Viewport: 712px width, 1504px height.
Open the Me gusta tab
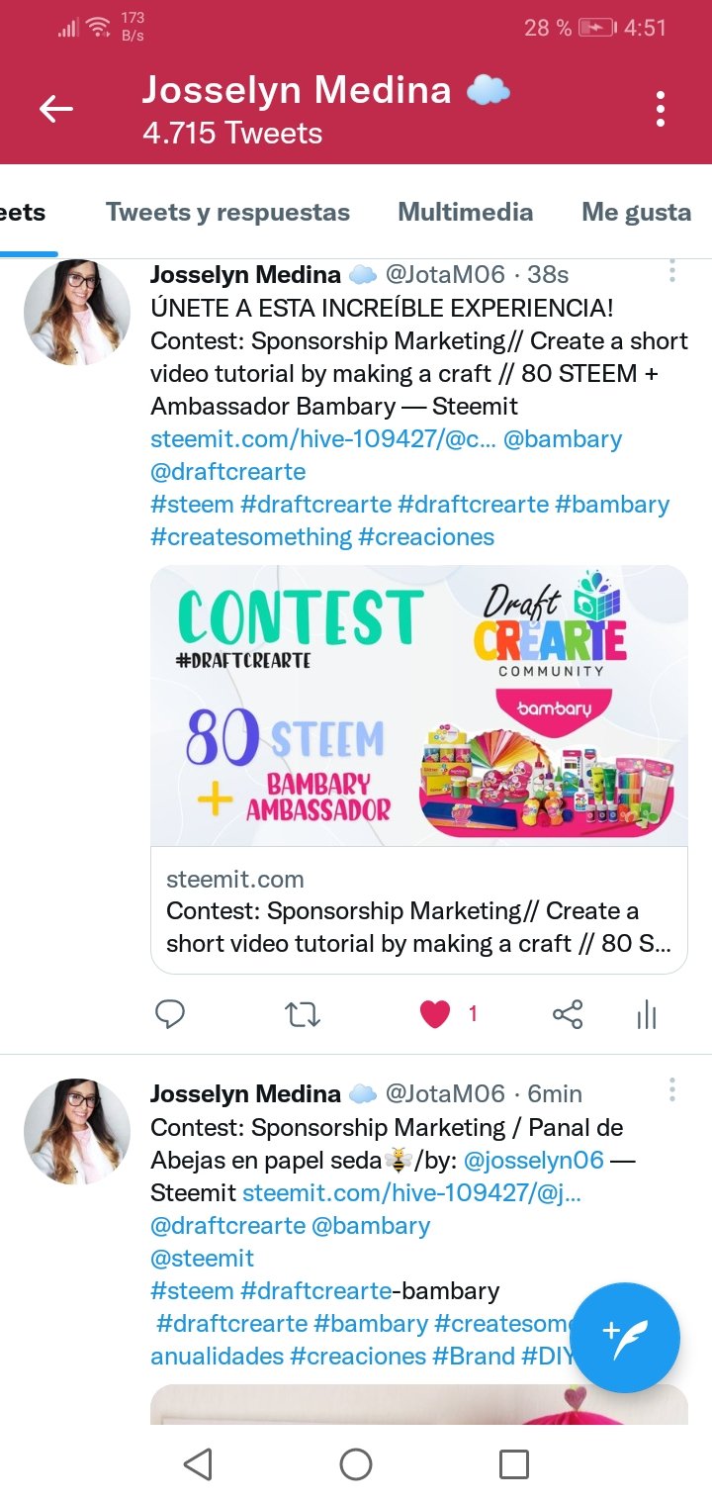636,212
